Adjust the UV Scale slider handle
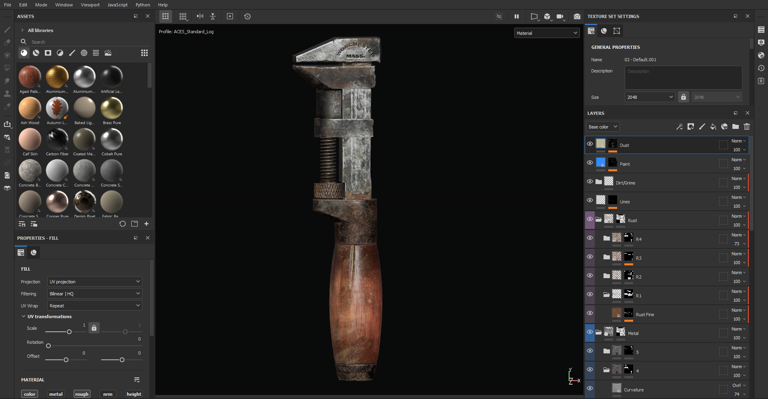Viewport: 768px width, 399px height. (x=69, y=332)
